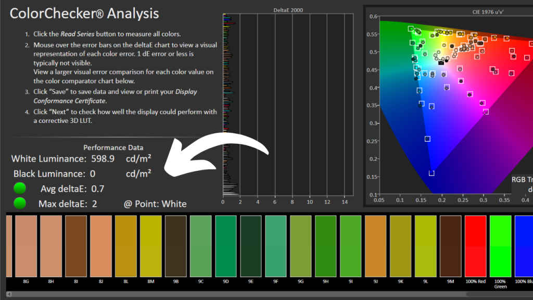Click the swatch strip's left scroll arrow

(x=9, y=294)
